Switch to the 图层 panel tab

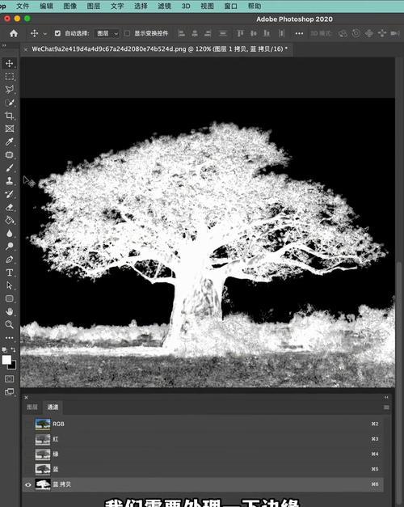pos(32,407)
